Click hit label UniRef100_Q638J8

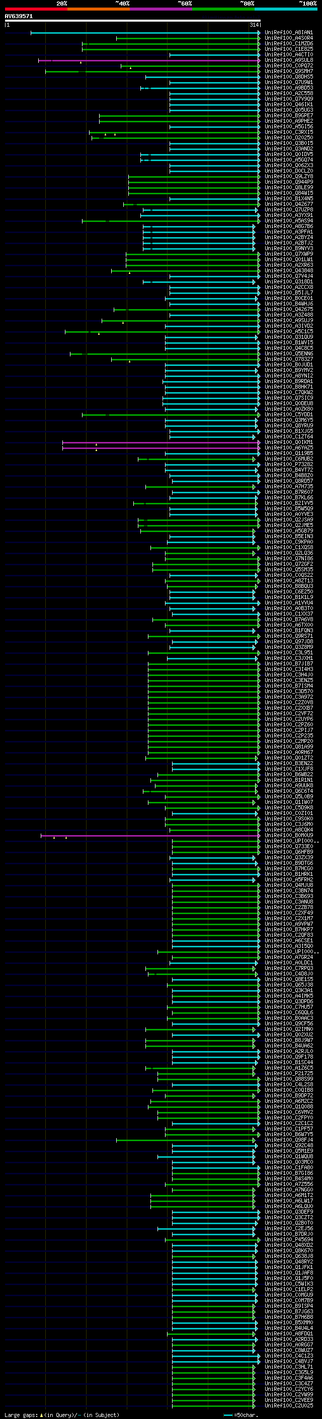click(288, 1256)
